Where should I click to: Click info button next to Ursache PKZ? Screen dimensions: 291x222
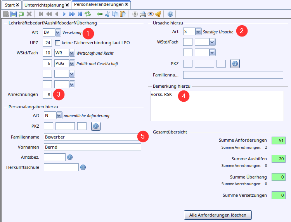pyautogui.click(x=235, y=64)
